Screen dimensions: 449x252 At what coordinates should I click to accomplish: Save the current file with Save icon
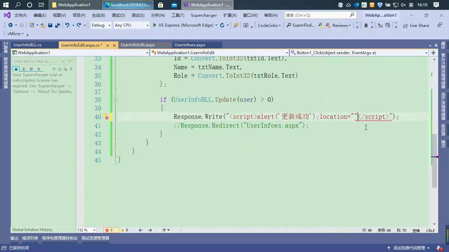tap(50, 25)
